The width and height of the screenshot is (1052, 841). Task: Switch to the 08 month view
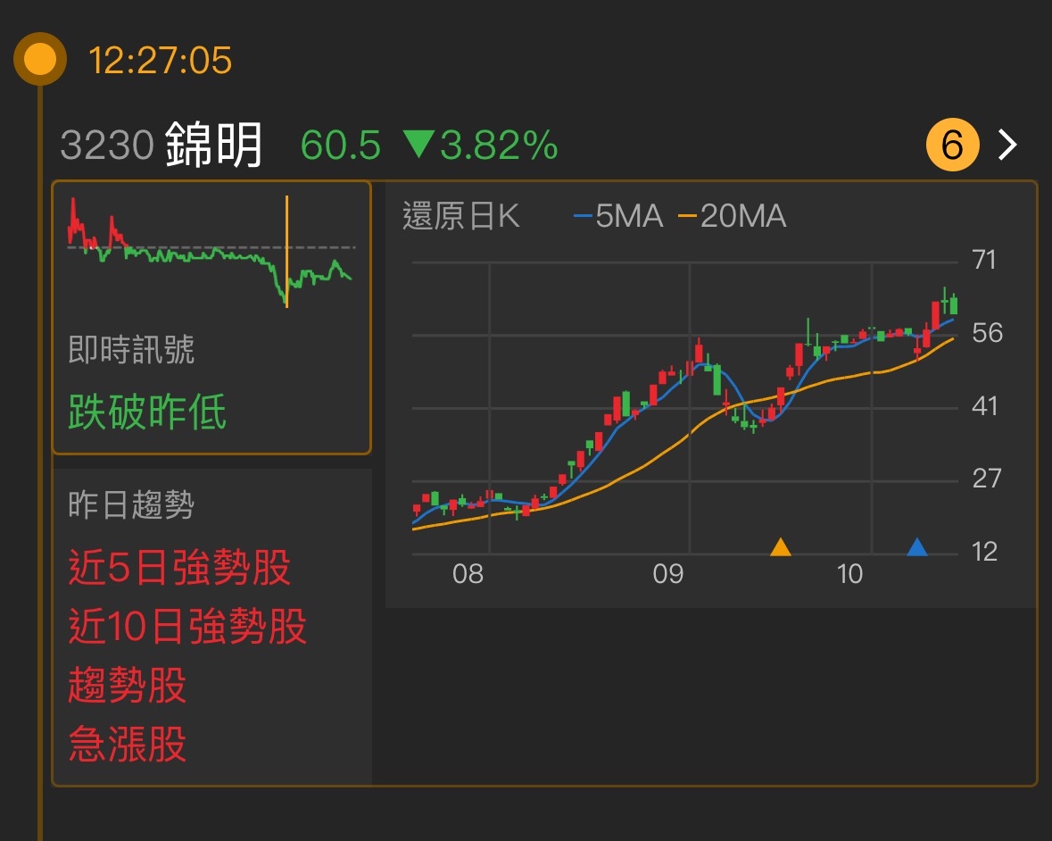tap(469, 575)
